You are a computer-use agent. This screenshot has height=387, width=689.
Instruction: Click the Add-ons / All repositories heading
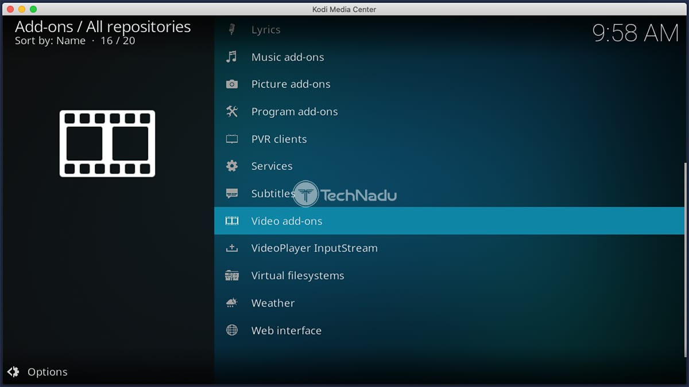(103, 26)
